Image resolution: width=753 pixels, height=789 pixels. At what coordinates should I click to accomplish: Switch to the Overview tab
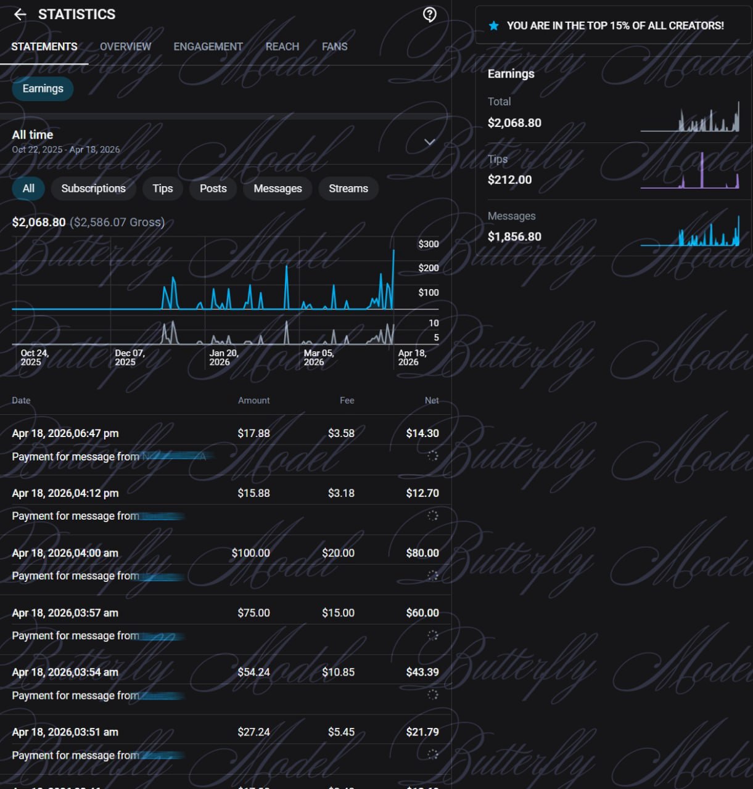point(125,47)
